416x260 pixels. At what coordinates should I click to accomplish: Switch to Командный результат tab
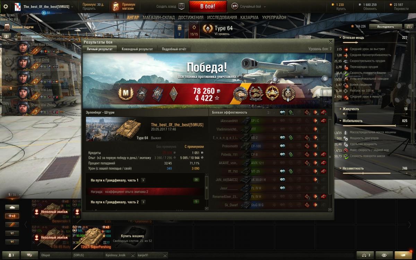tap(137, 49)
